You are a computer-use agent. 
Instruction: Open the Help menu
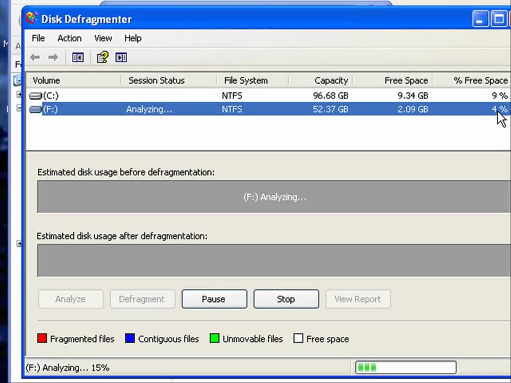(133, 38)
